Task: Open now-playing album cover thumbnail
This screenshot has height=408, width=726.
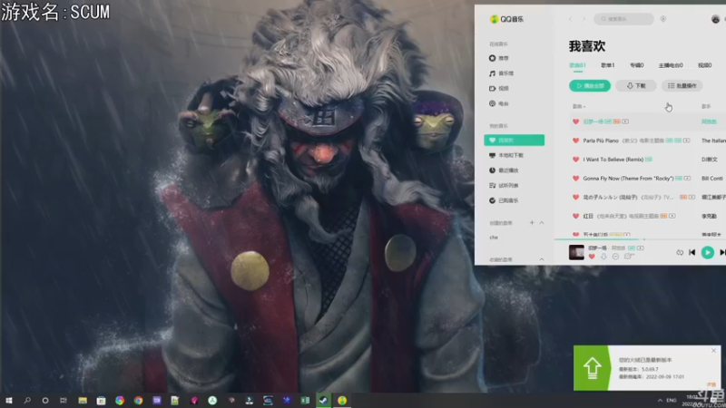Action: 576,253
